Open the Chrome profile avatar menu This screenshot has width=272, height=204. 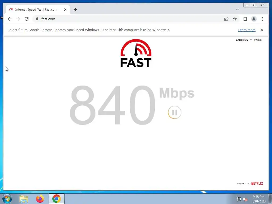click(x=254, y=19)
